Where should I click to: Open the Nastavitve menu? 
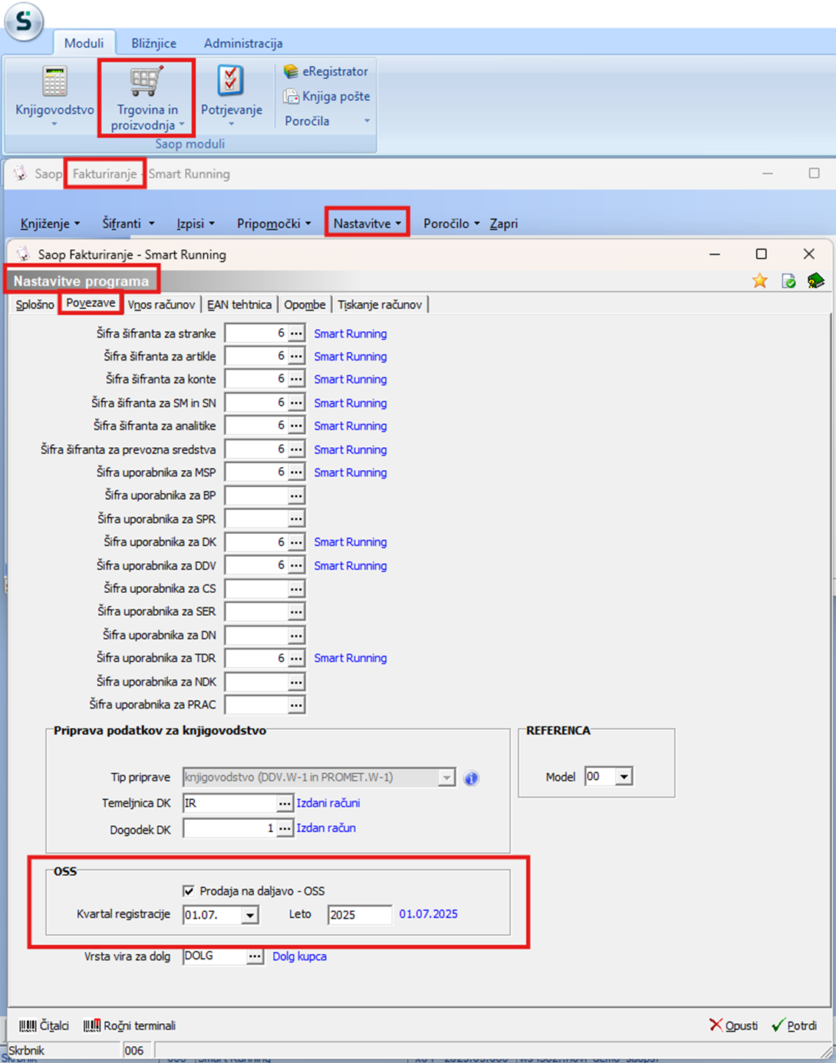[367, 223]
